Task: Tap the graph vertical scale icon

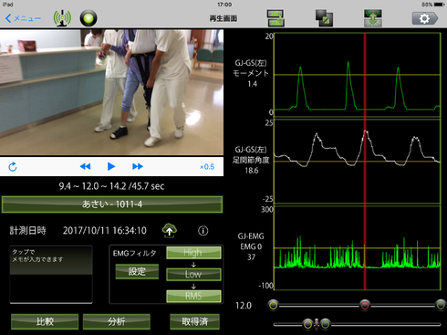Action: pos(373,18)
